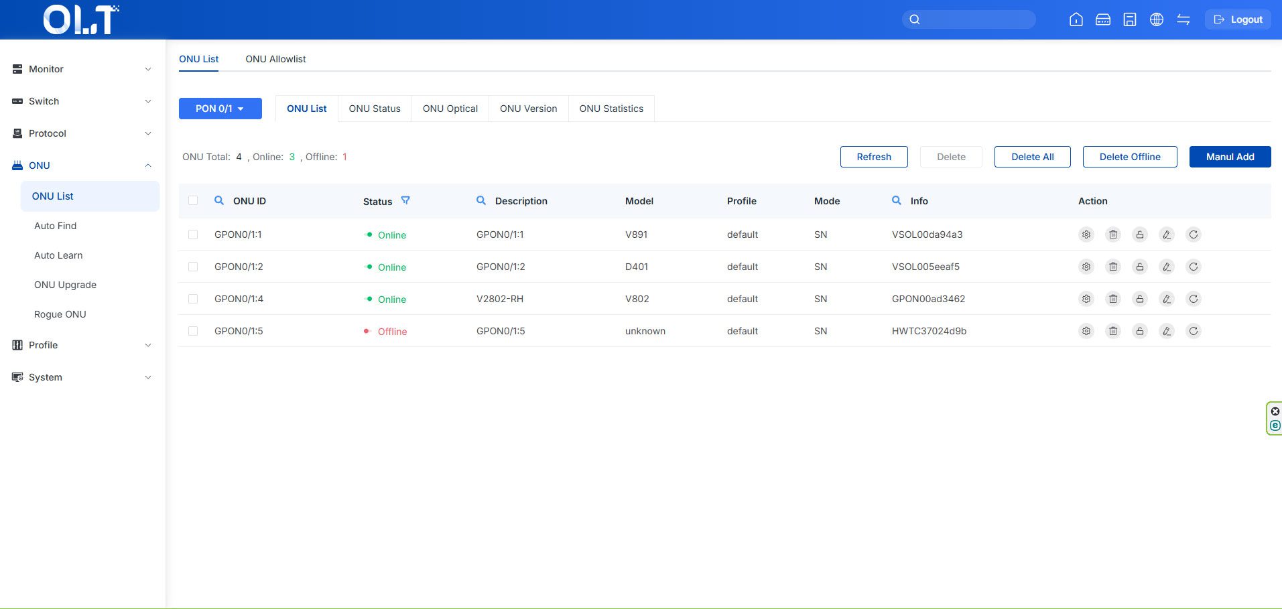Close the floating side widget with the X
1282x609 pixels.
click(x=1275, y=411)
